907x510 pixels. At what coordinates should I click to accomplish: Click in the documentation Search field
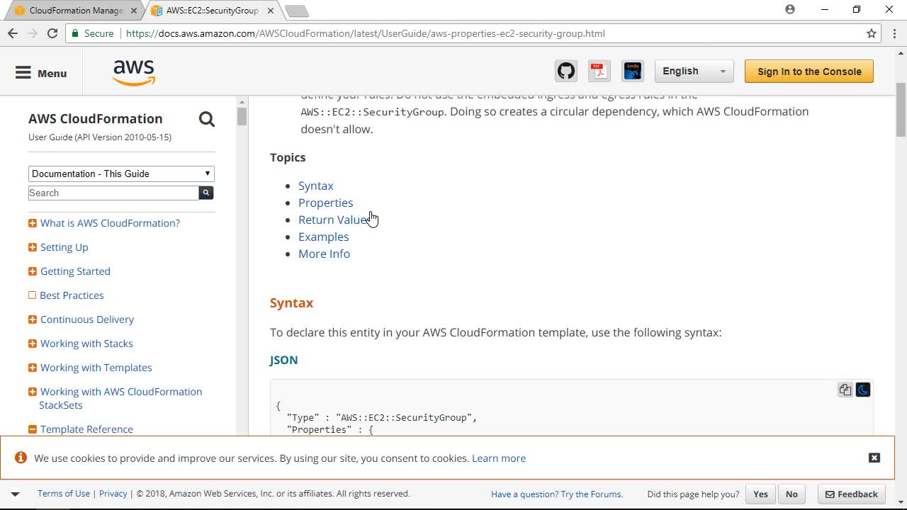[x=113, y=193]
